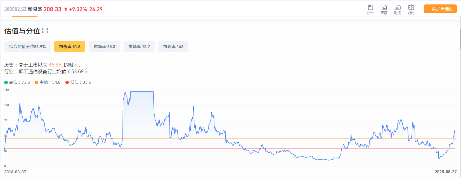Click the stock name 新易盛
The height and width of the screenshot is (178, 461).
(35, 9)
